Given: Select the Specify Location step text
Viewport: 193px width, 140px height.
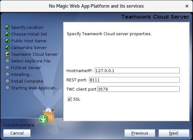Looking at the screenshot, I should click(x=27, y=28).
